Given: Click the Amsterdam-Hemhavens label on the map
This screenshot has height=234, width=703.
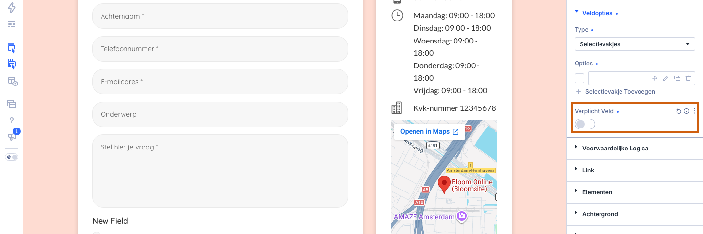Looking at the screenshot, I should click(x=471, y=170).
